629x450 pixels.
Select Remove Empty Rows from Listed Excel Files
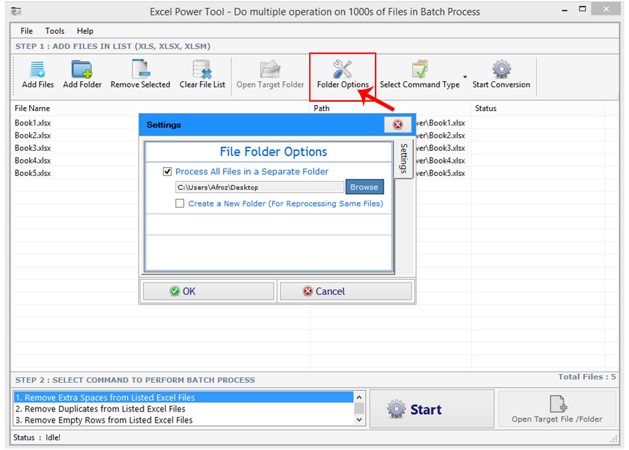(x=184, y=420)
